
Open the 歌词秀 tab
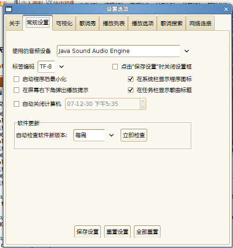(x=88, y=23)
